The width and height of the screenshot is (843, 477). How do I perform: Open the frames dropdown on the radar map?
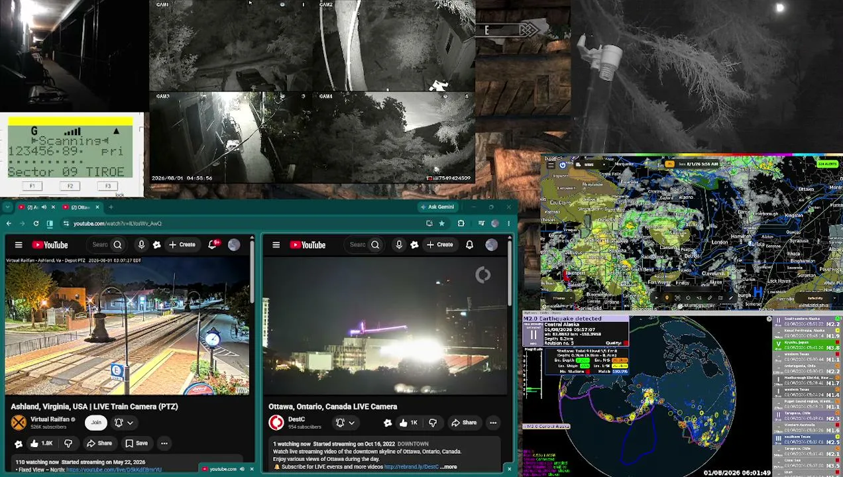tap(561, 298)
